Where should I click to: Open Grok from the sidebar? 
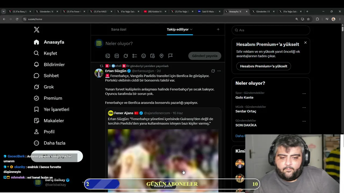[x=44, y=87]
